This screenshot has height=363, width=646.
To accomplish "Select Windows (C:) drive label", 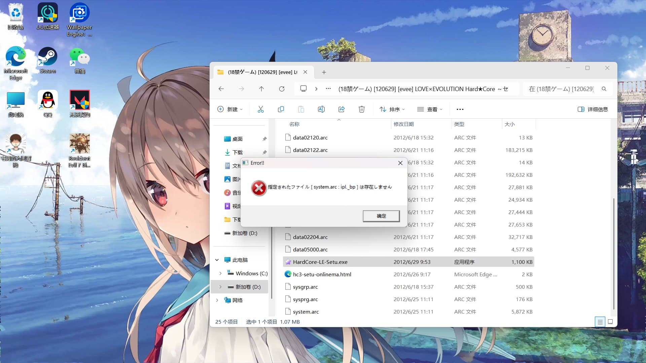I will 252,273.
